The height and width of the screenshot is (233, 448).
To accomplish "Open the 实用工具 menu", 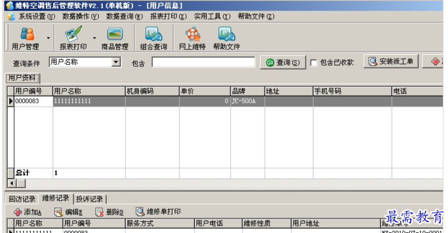I will [212, 16].
